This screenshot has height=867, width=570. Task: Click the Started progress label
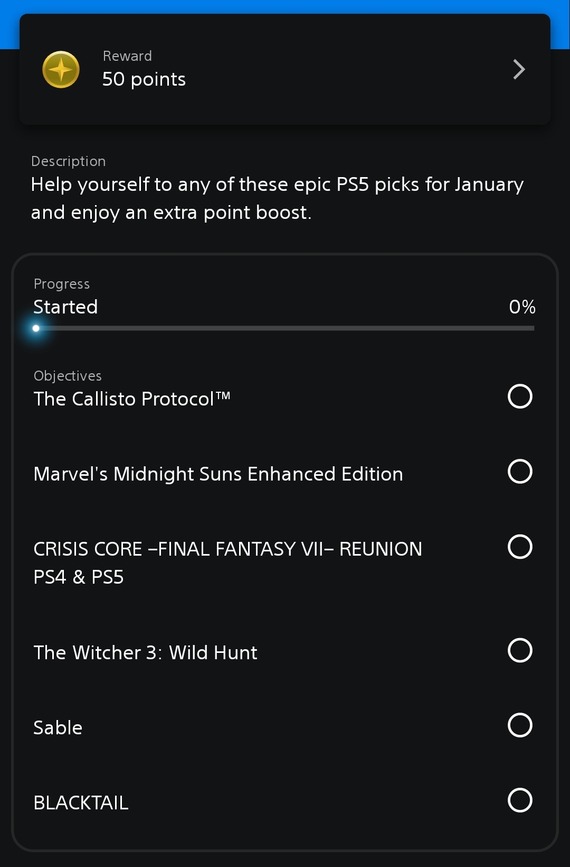coord(65,307)
